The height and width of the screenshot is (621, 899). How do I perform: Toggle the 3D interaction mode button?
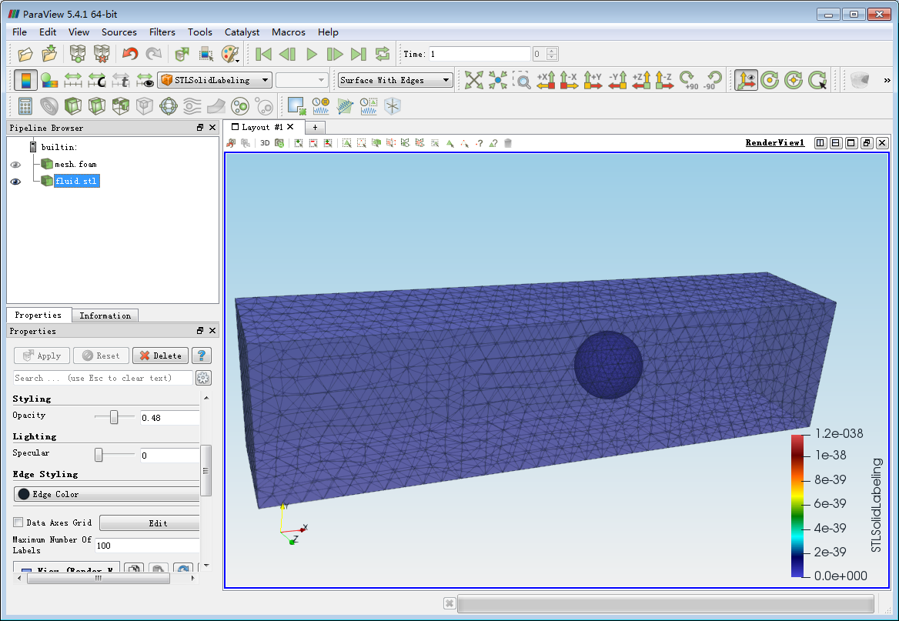pos(265,143)
